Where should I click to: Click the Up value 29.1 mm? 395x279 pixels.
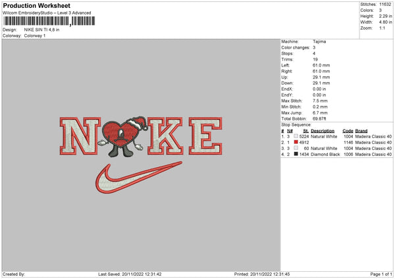pos(321,77)
